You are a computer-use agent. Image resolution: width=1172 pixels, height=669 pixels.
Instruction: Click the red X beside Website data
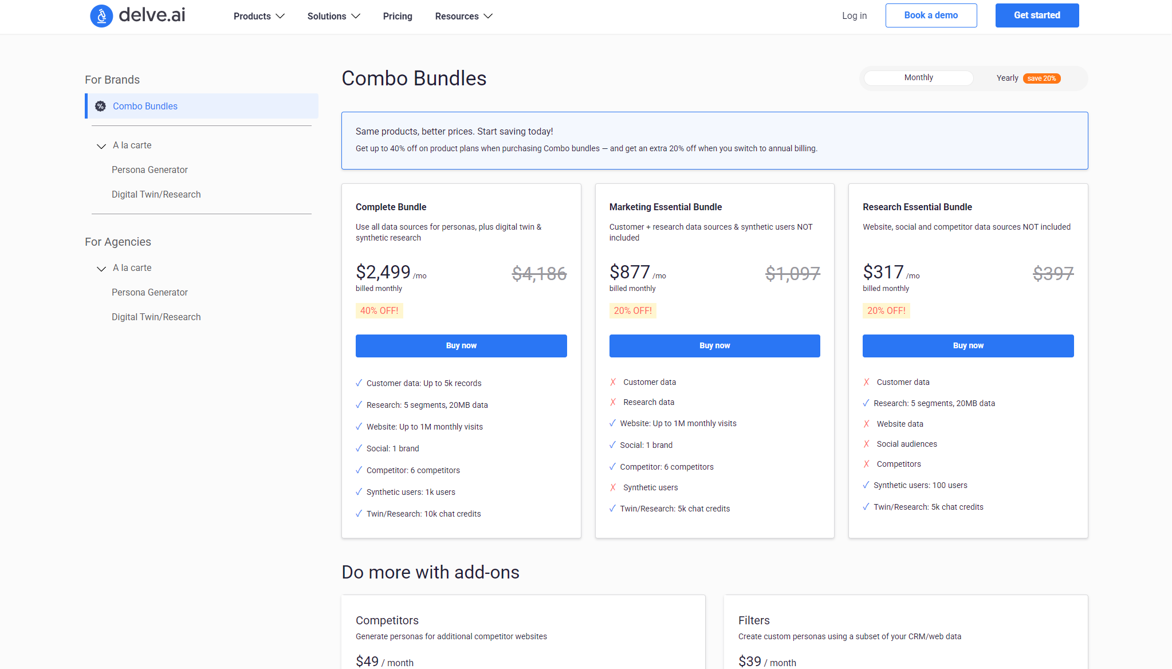[867, 424]
